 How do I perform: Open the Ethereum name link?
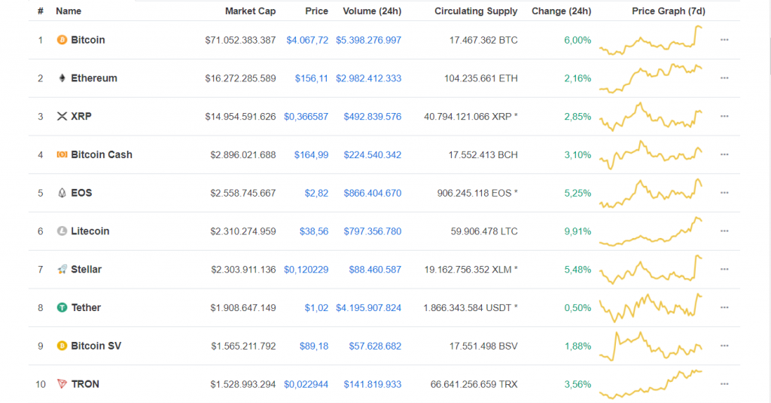click(94, 78)
